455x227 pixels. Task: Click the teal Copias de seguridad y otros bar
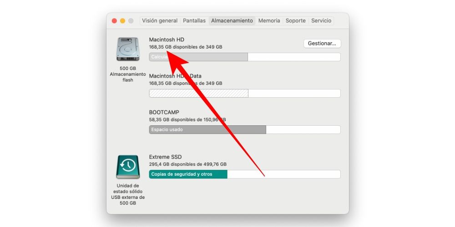188,174
